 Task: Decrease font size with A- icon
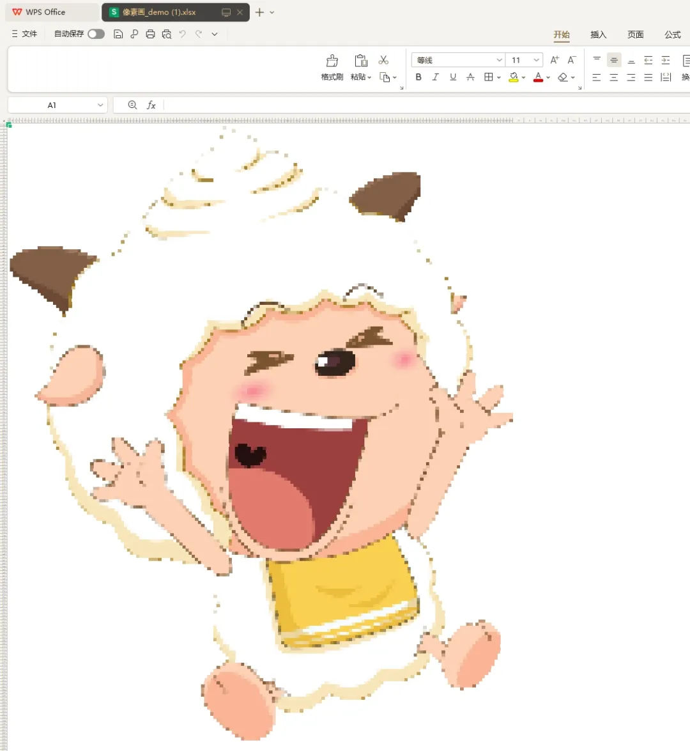point(572,60)
